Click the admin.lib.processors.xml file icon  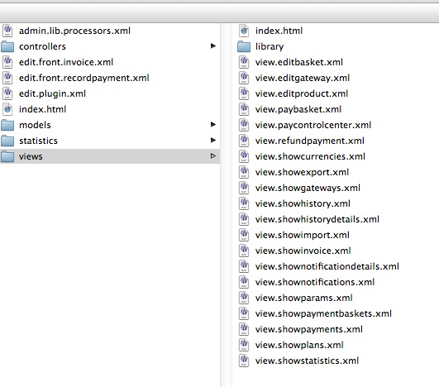(x=7, y=31)
